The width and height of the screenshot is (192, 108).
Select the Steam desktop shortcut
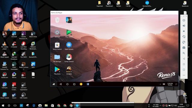pyautogui.click(x=14, y=96)
